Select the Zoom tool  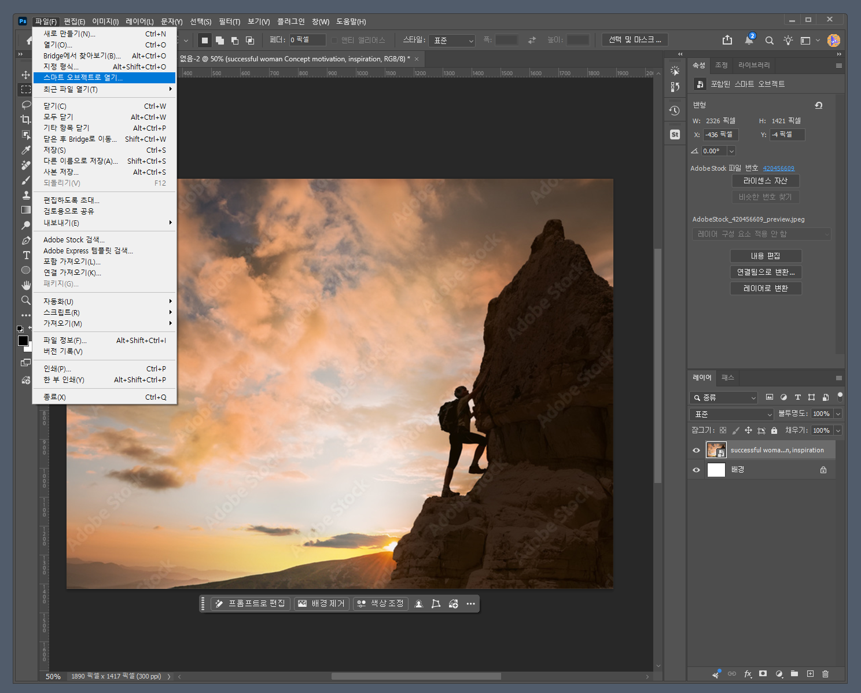click(25, 300)
